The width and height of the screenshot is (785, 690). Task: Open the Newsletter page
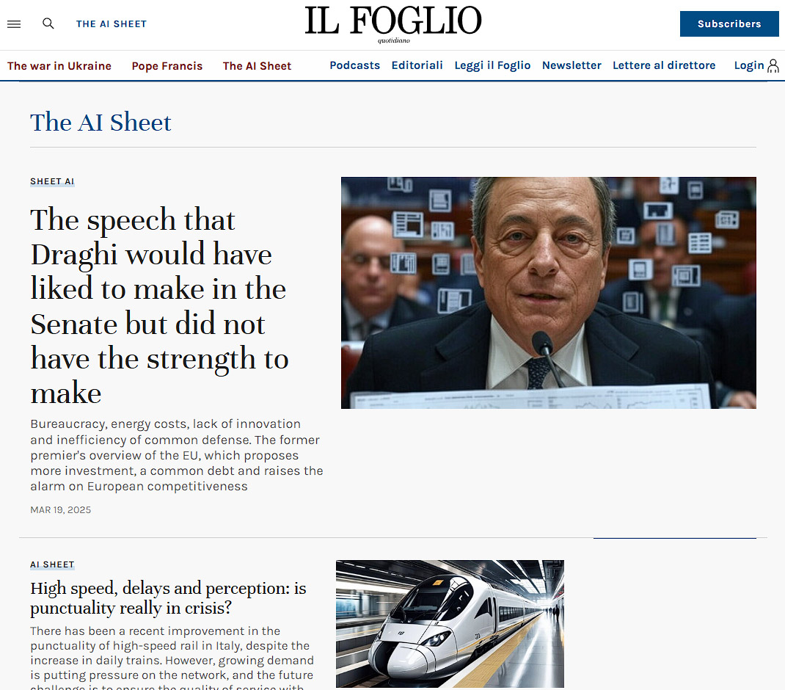pos(572,65)
